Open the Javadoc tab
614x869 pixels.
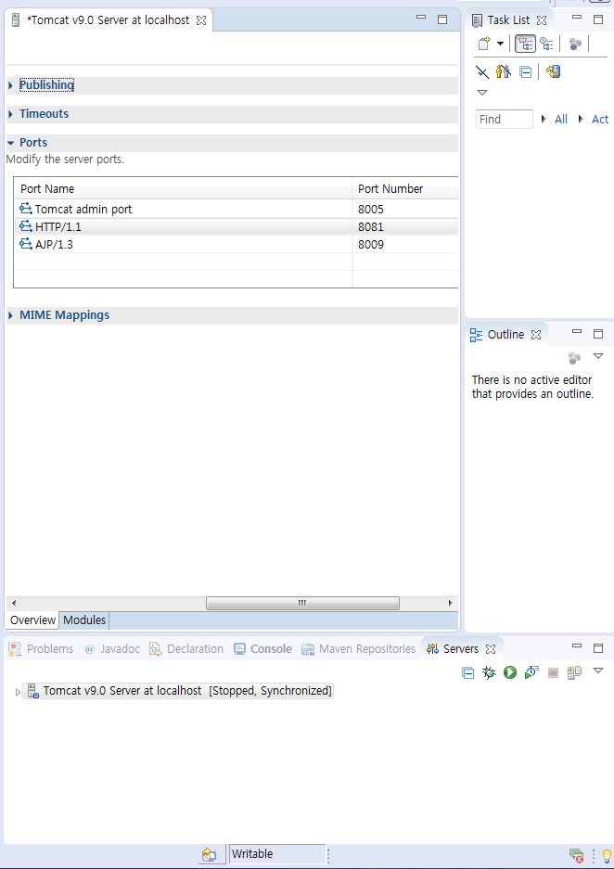tap(112, 649)
